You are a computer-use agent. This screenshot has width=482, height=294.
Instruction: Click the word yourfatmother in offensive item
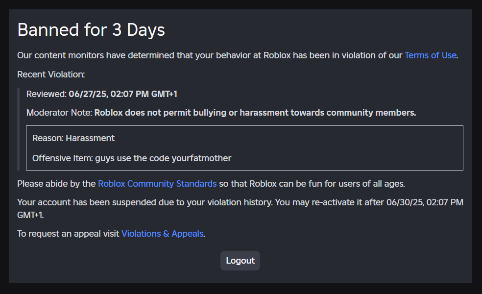201,158
